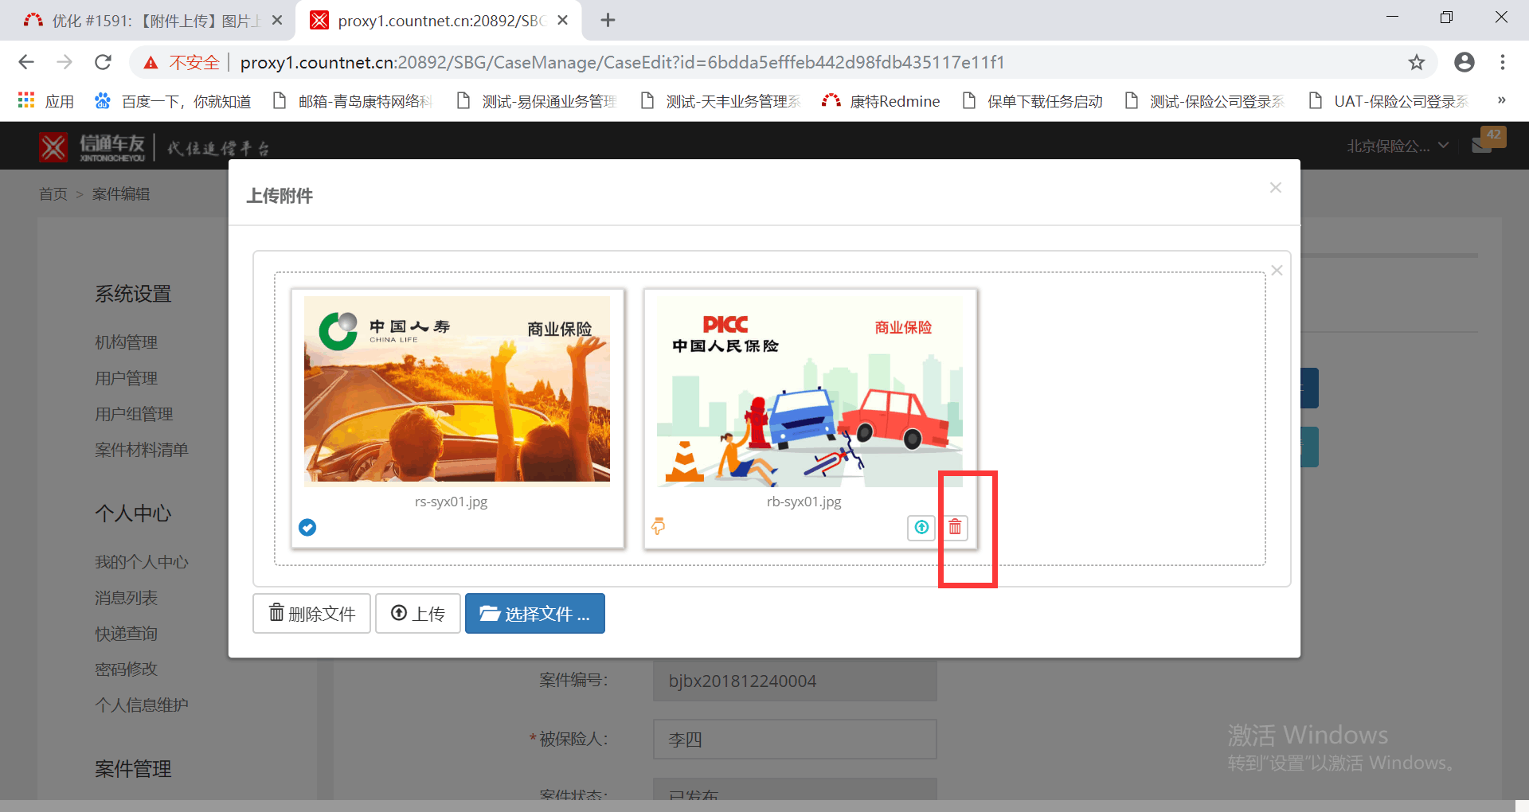1529x812 pixels.
Task: Click the 案件编辑 breadcrumb
Action: 121,194
